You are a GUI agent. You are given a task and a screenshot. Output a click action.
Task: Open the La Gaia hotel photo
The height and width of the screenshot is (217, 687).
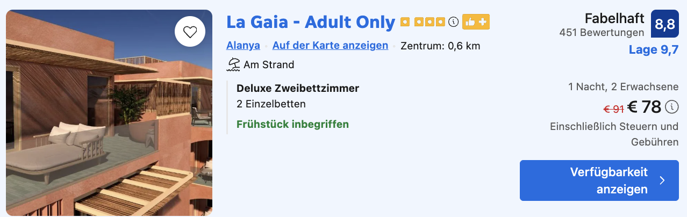(109, 124)
